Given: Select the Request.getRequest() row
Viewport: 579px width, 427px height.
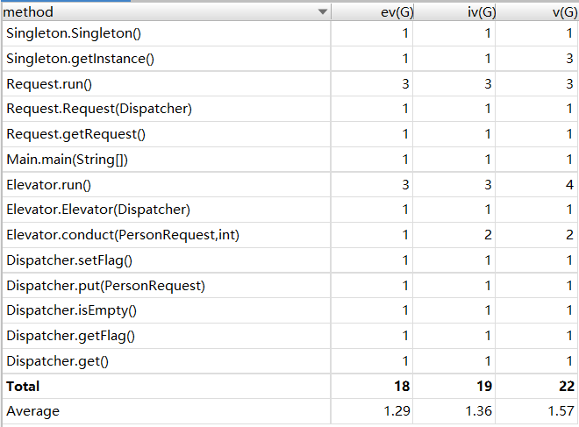Looking at the screenshot, I should click(289, 134).
